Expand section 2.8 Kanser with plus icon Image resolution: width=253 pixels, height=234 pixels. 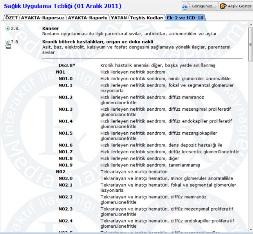click(x=8, y=29)
